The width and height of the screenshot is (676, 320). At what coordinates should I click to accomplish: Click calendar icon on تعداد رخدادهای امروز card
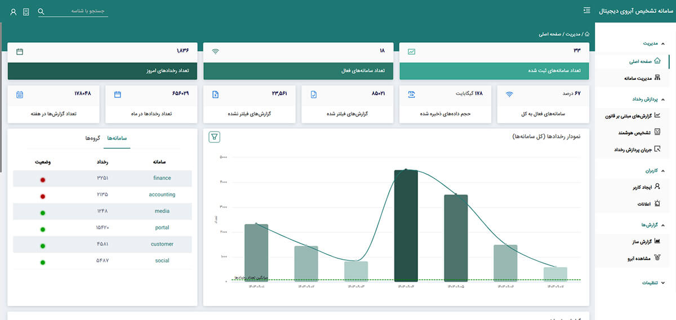20,52
